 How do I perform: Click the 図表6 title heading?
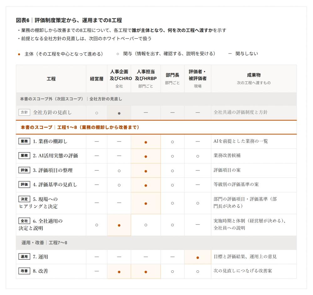pyautogui.click(x=69, y=20)
